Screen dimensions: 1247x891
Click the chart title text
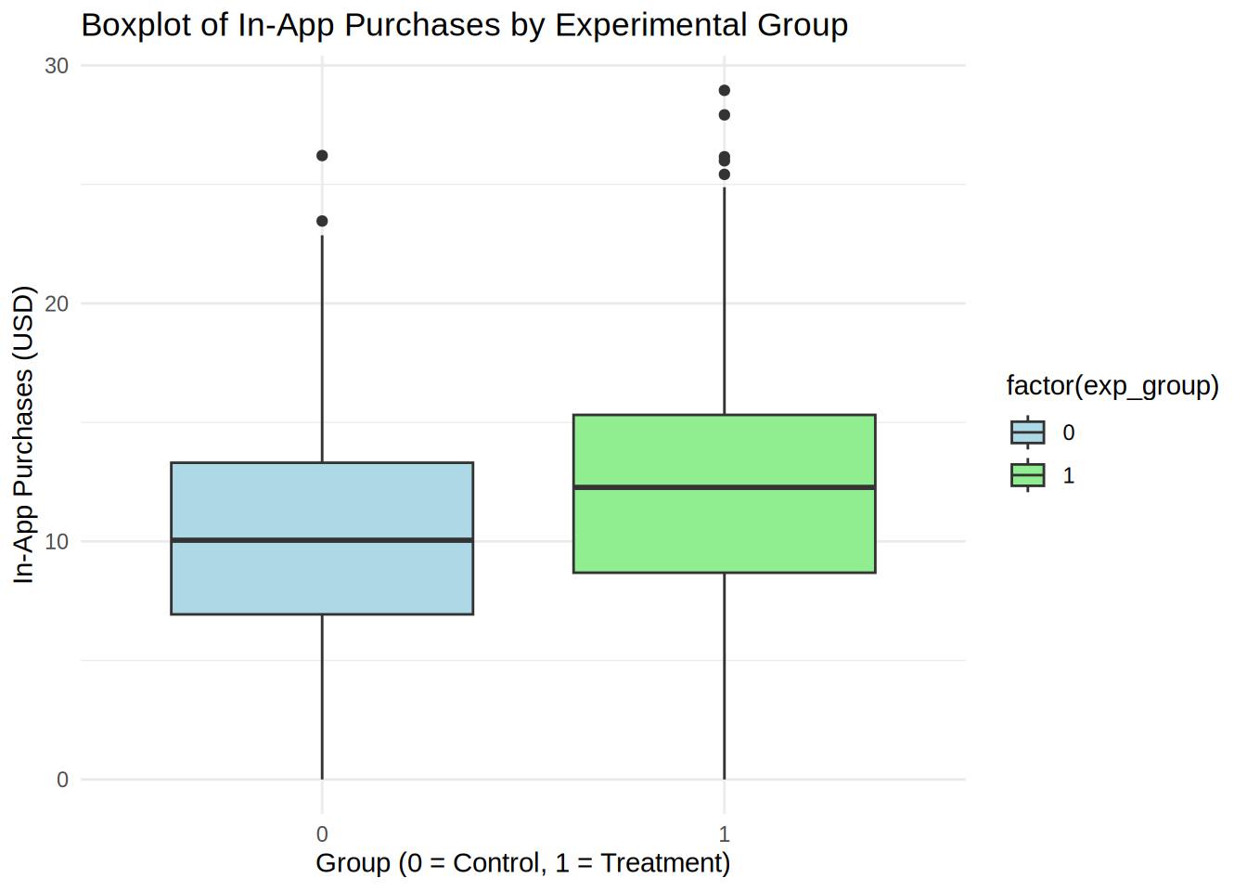pos(464,25)
